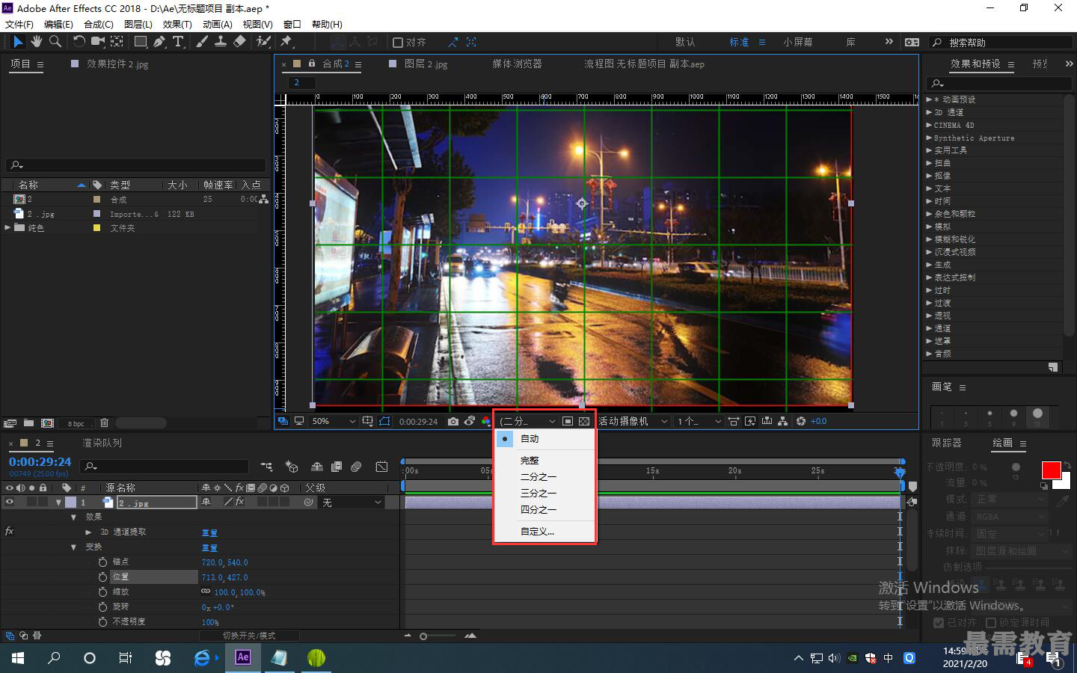The width and height of the screenshot is (1077, 673).
Task: Select the Pen tool
Action: pyautogui.click(x=159, y=42)
